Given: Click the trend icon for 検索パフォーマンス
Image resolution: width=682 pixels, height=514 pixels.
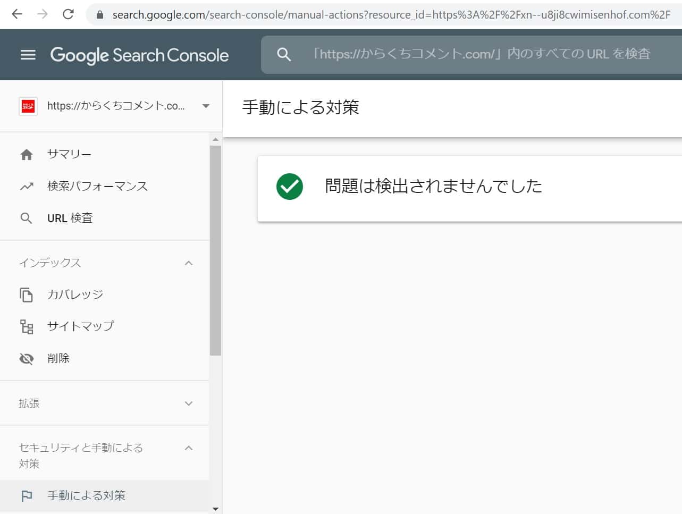Looking at the screenshot, I should tap(26, 187).
